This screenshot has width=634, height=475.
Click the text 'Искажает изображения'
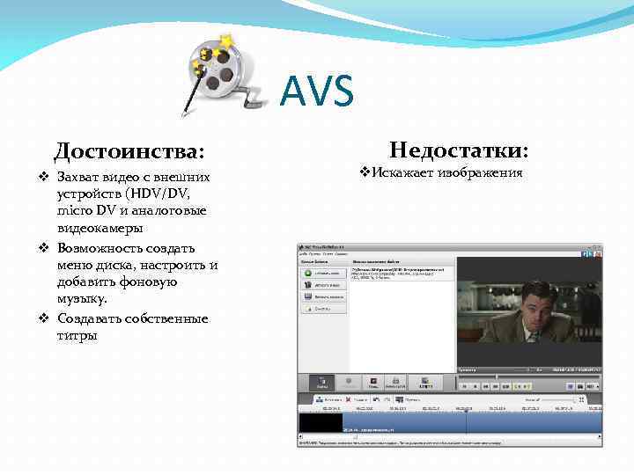446,173
